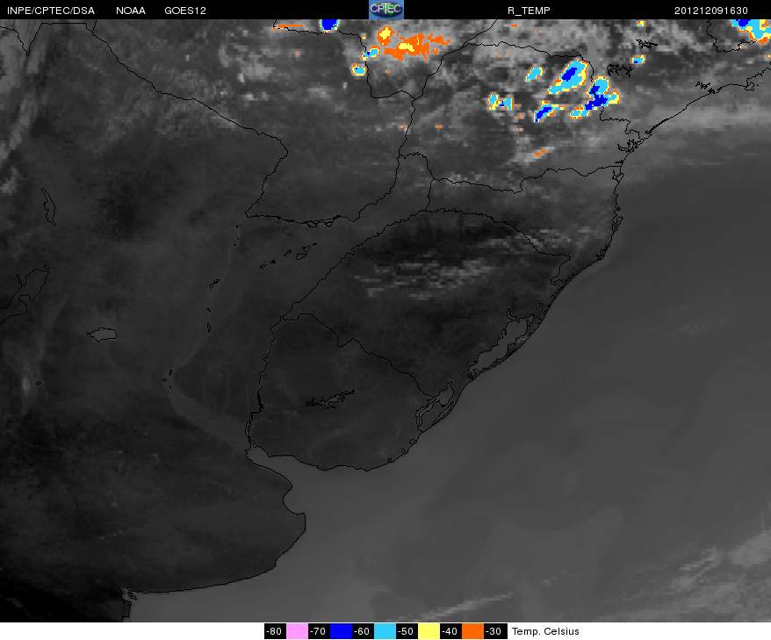Click the -50 legend value
Image resolution: width=771 pixels, height=640 pixels.
(407, 631)
